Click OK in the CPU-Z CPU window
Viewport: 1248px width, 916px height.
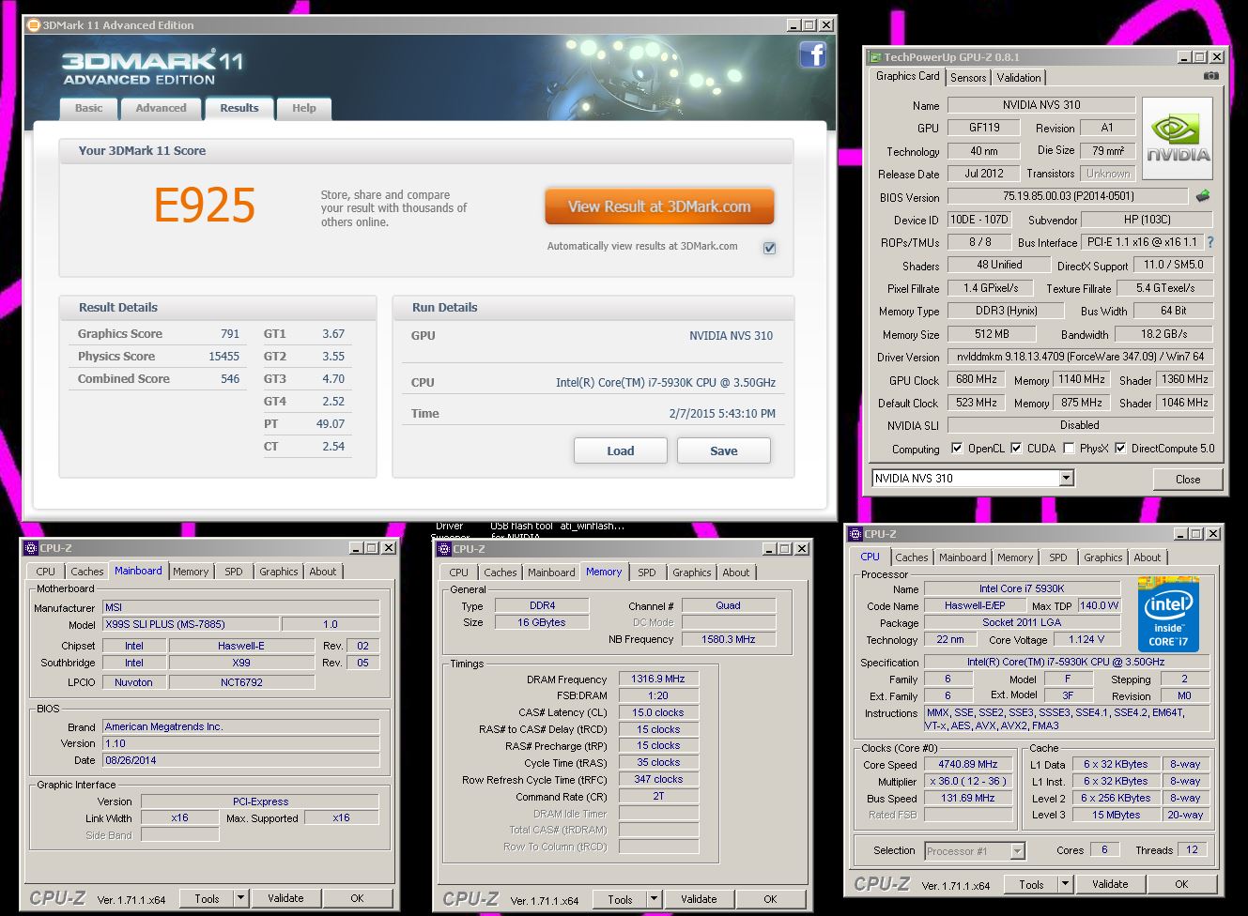coord(1181,884)
